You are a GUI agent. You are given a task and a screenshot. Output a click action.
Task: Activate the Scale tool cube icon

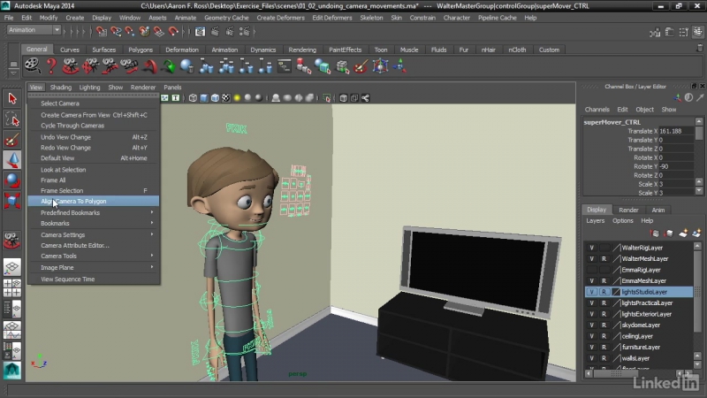coord(12,201)
